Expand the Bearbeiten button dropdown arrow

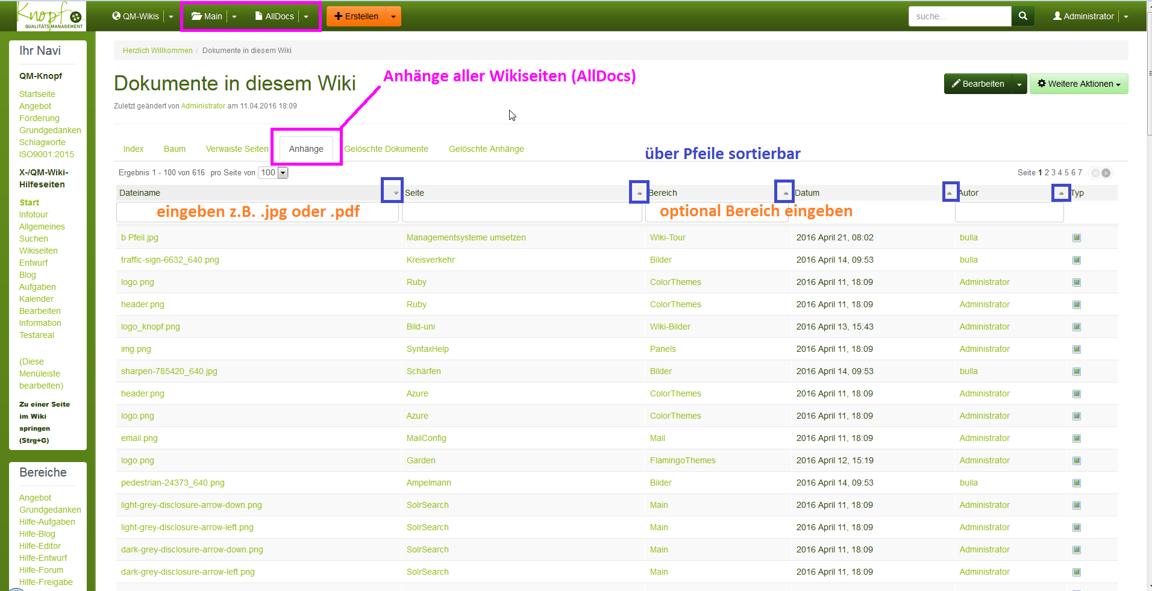(x=1019, y=84)
